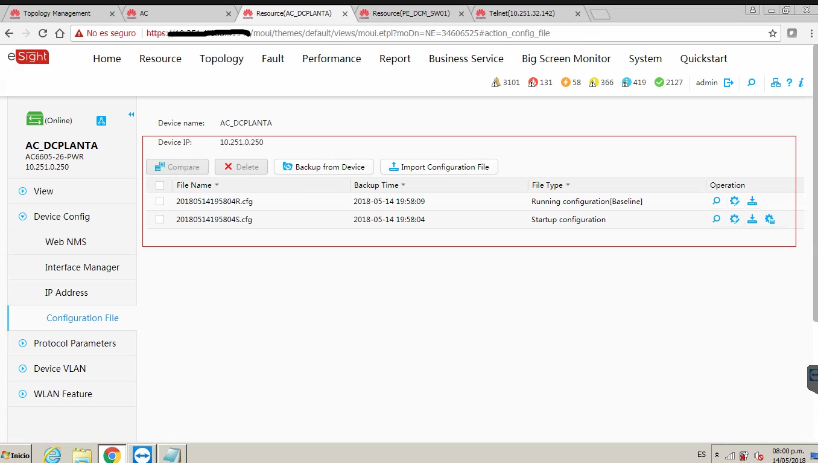
Task: Open the System menu
Action: 645,59
